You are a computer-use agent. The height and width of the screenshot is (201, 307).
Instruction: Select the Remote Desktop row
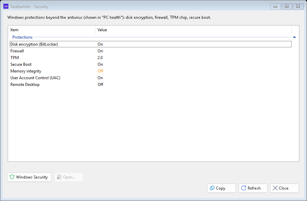pos(150,85)
